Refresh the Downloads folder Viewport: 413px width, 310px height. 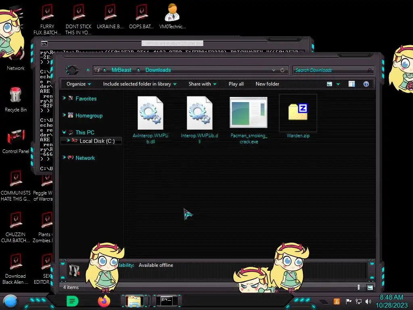pos(282,70)
